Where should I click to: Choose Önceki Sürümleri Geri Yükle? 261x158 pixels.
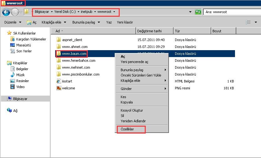pyautogui.click(x=142, y=75)
